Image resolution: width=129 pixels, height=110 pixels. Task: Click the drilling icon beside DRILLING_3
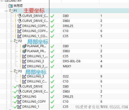[24, 76]
